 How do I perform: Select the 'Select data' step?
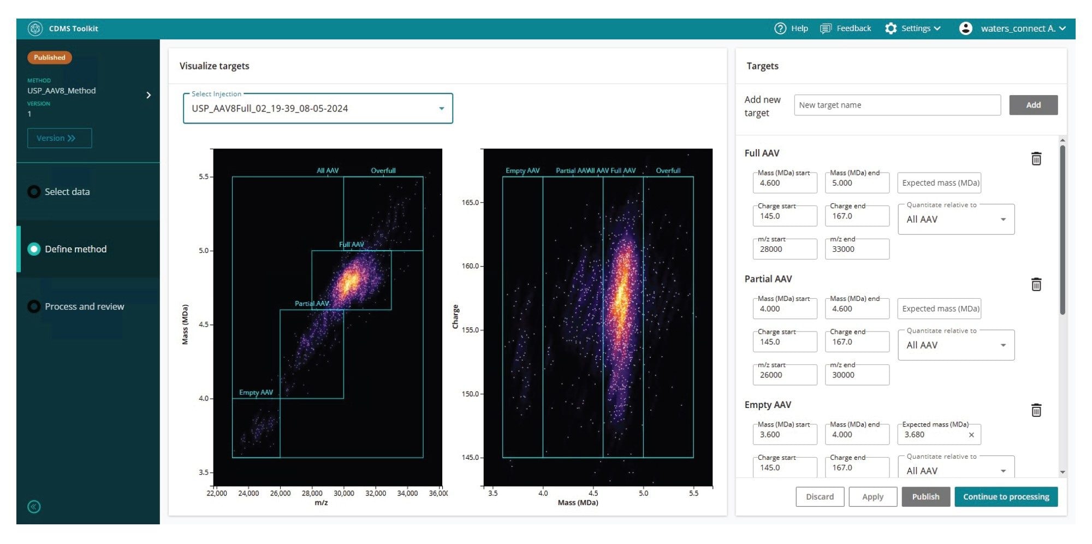pyautogui.click(x=67, y=192)
